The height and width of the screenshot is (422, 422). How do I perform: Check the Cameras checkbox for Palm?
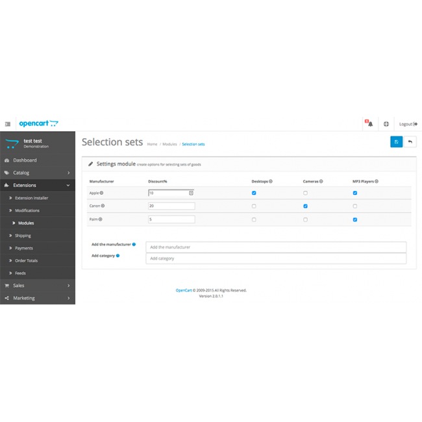click(x=305, y=219)
